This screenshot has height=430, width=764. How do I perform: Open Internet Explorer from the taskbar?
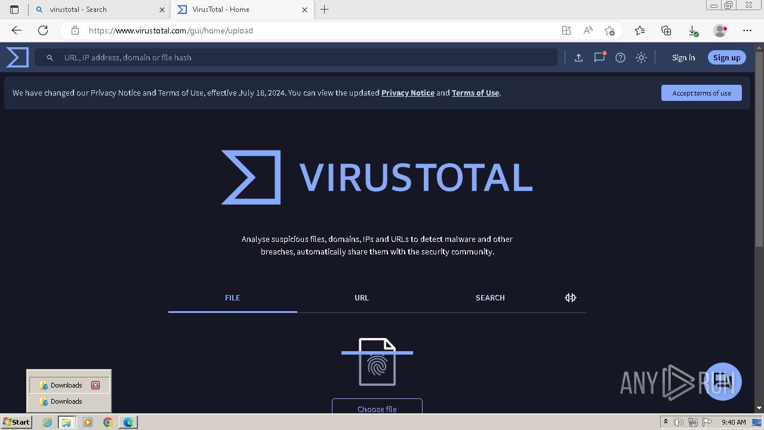tap(47, 422)
